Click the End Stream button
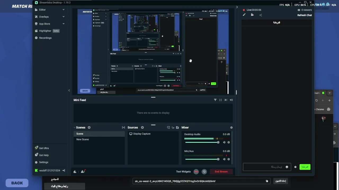This screenshot has width=339, height=190. point(221,172)
